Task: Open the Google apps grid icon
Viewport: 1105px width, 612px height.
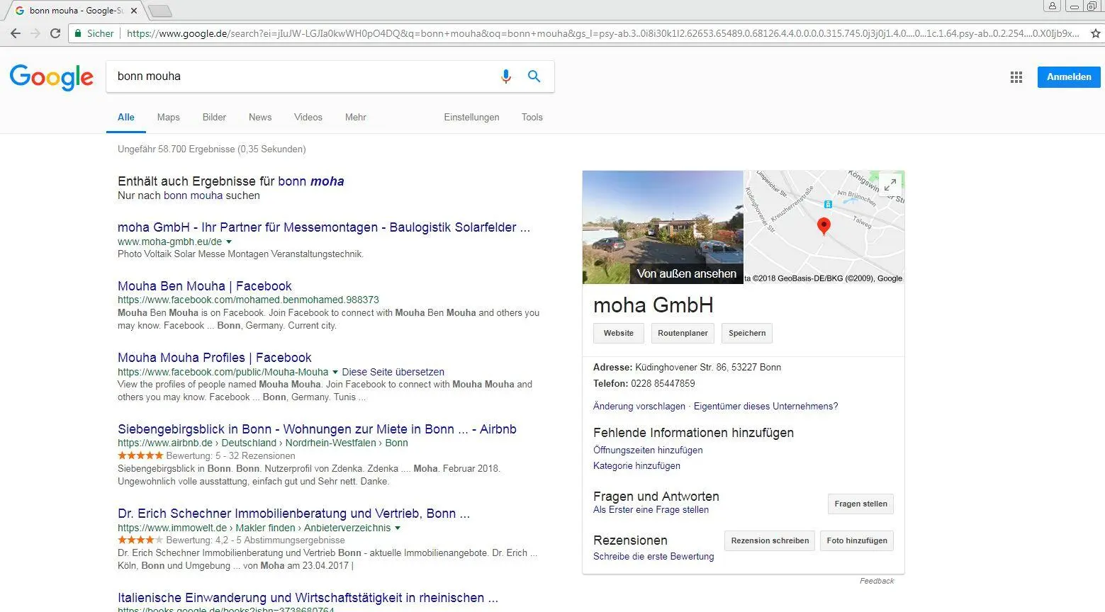Action: [1016, 77]
